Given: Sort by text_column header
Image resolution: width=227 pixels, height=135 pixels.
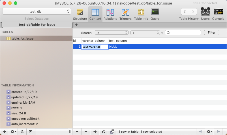Looking at the screenshot, I should coord(119,41).
